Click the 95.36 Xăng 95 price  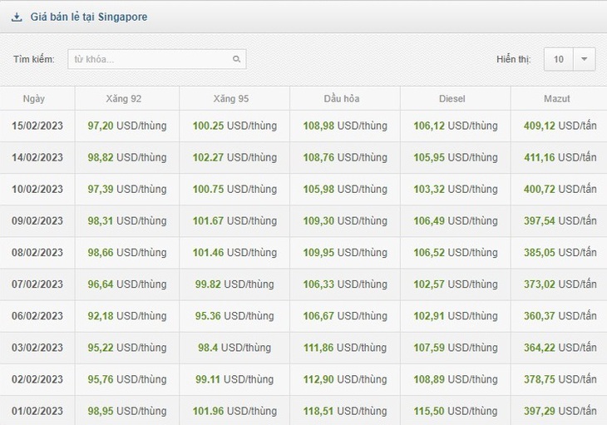tap(208, 316)
